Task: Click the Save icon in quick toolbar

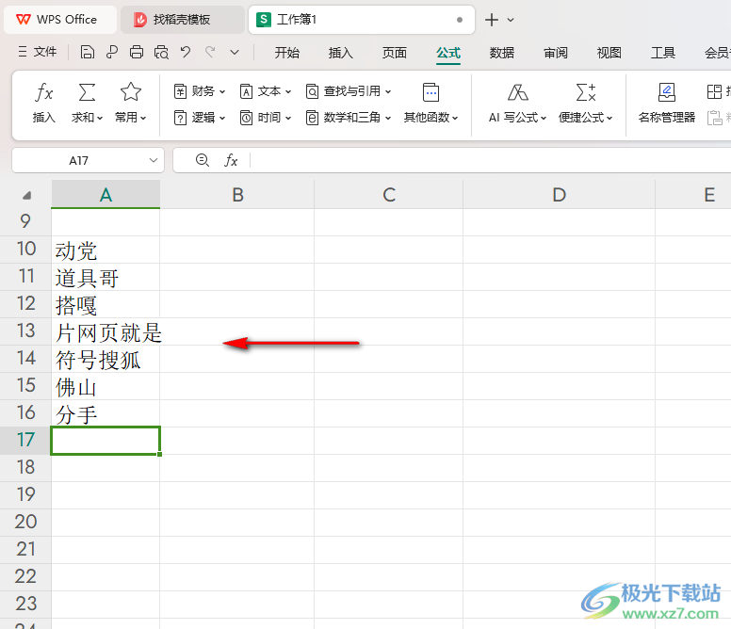Action: click(x=88, y=52)
